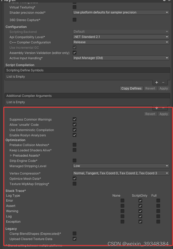This screenshot has height=249, width=173.
Task: Add entry with plus icon under Additional Compiler Arguments
Action: pyautogui.click(x=157, y=108)
